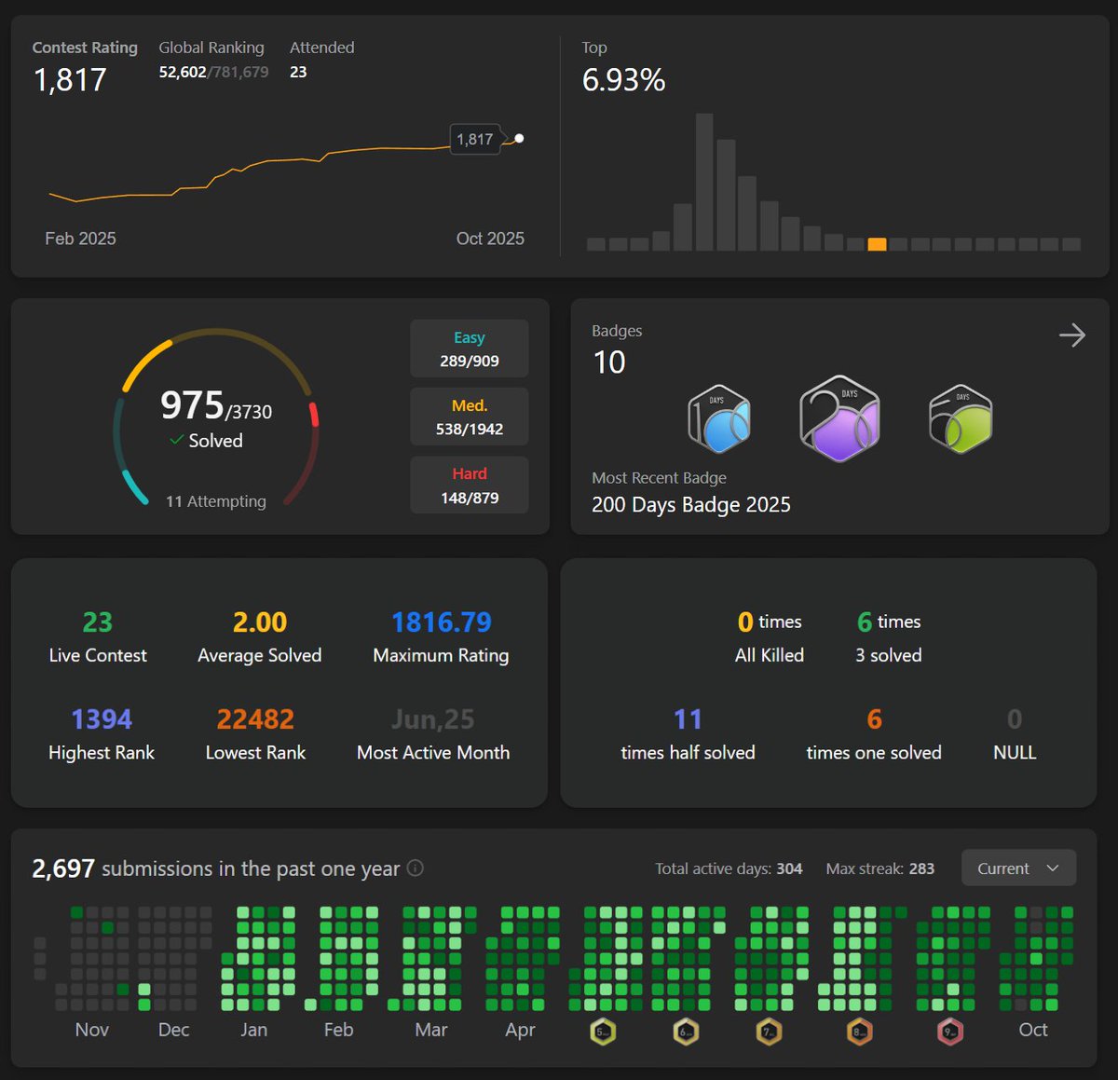Click the June monthly badge below the heatmap
Image resolution: width=1118 pixels, height=1080 pixels.
click(x=686, y=1032)
